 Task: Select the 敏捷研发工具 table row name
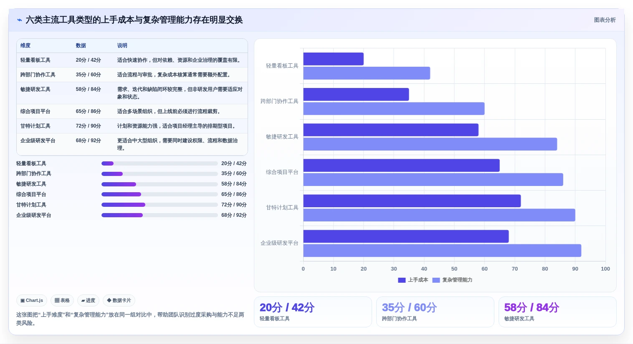(x=35, y=89)
